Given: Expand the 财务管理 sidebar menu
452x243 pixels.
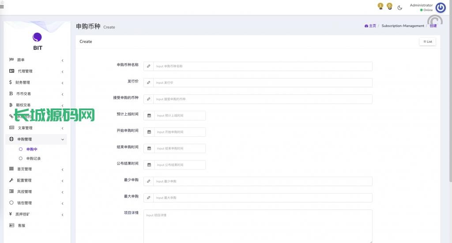Looking at the screenshot, I should [36, 82].
